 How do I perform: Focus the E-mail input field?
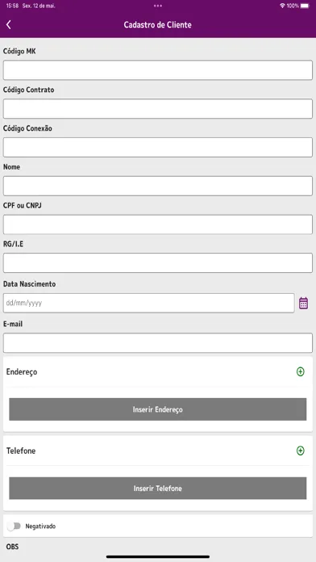(x=158, y=343)
